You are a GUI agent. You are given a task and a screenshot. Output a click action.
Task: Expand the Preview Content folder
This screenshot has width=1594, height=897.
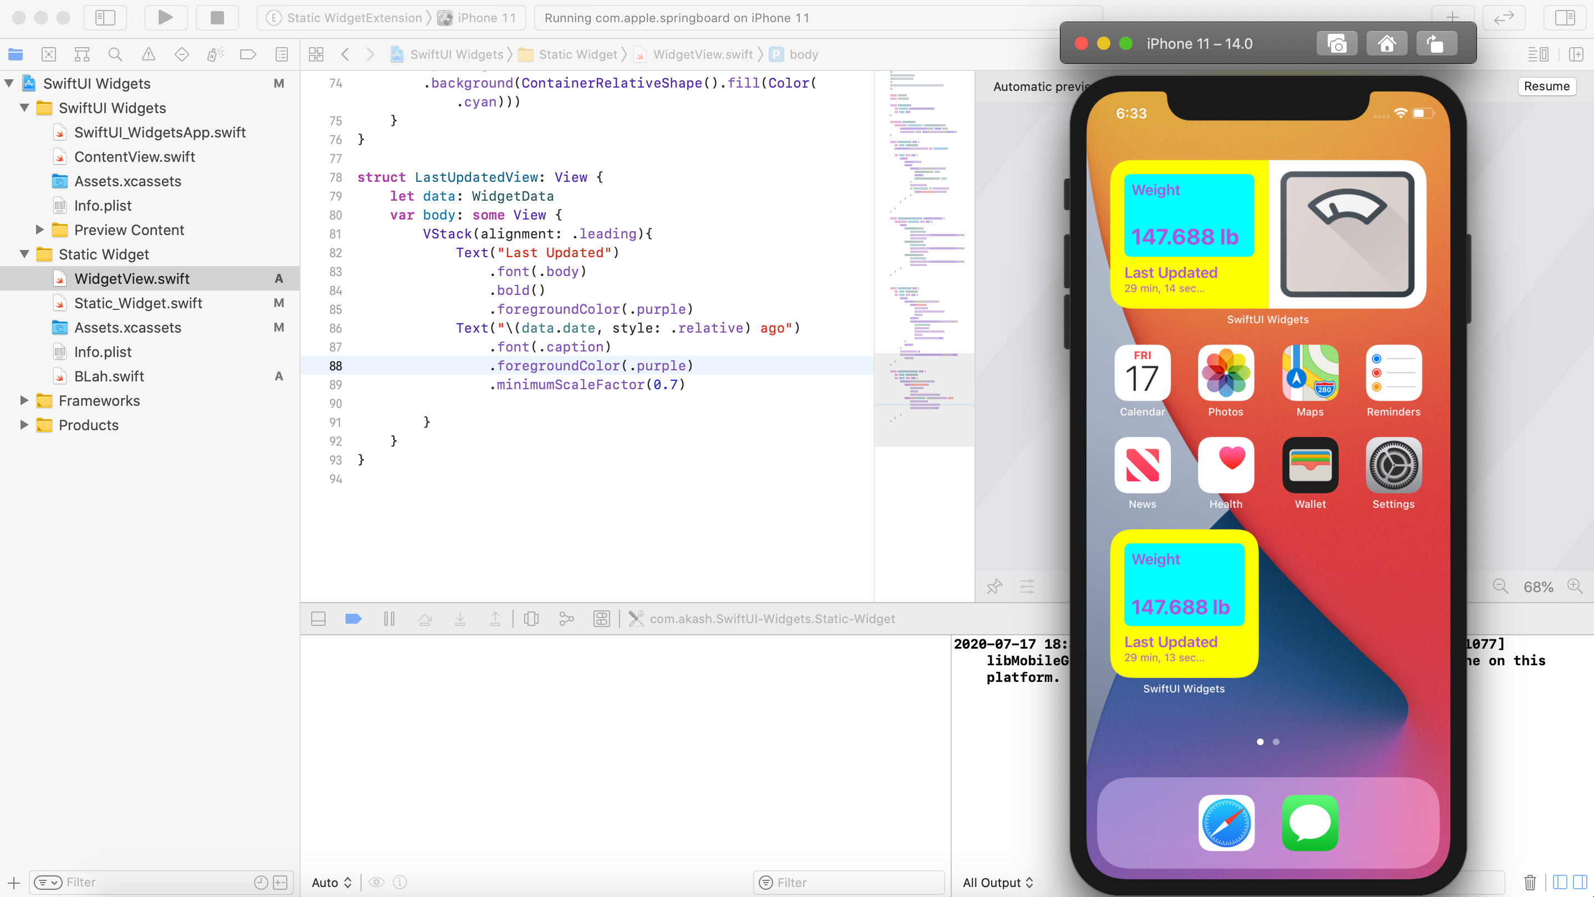click(39, 230)
